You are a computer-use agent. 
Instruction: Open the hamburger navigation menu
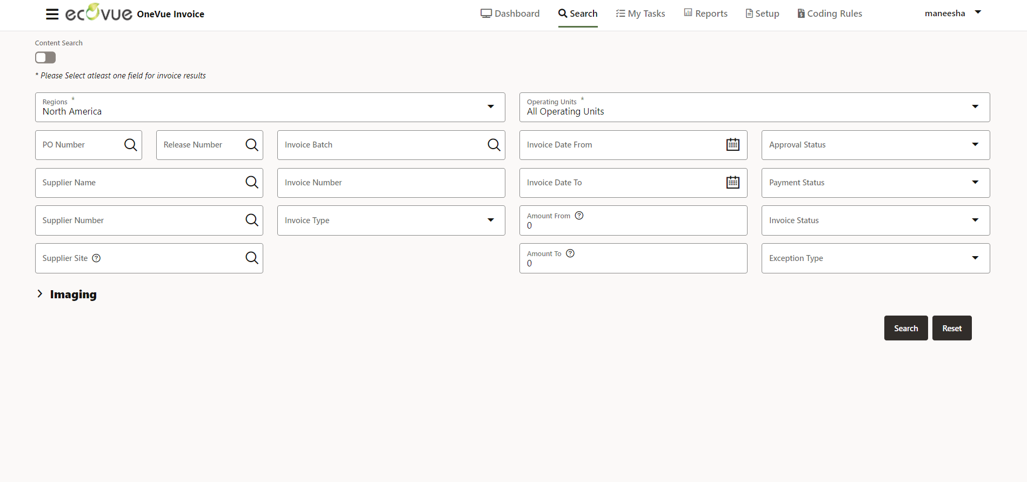(52, 14)
